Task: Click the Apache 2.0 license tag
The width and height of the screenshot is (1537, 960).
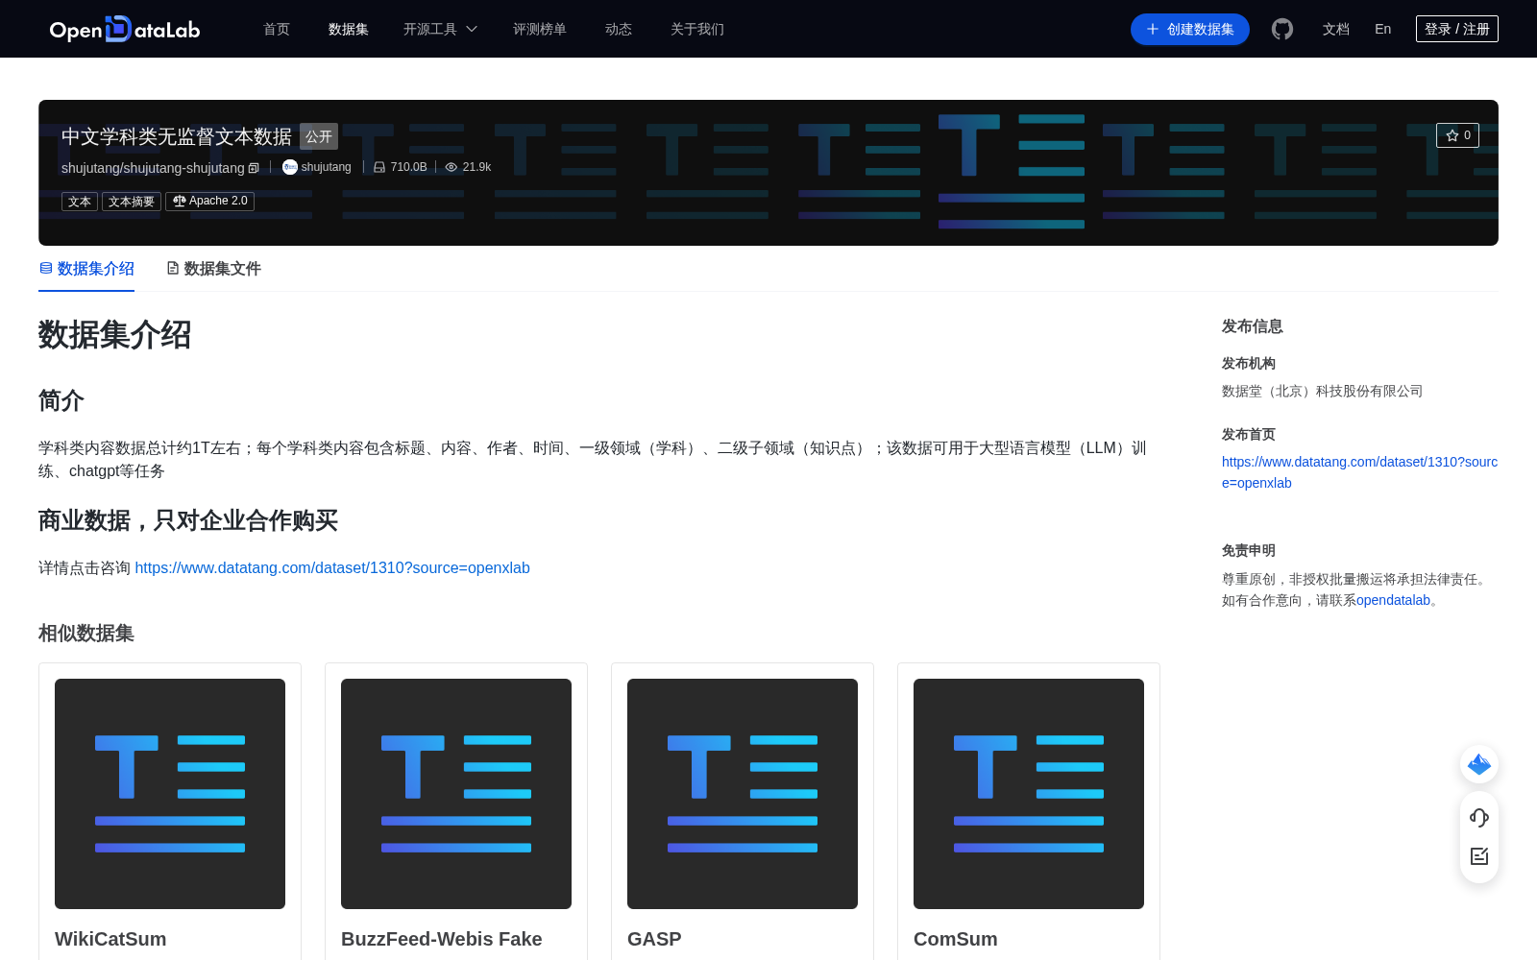Action: (x=209, y=202)
